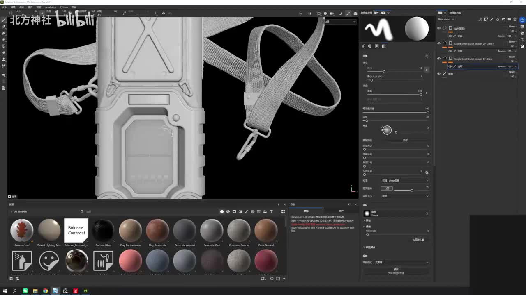Hide paint effect under Bullet Impact On Glass 1
The height and width of the screenshot is (295, 526).
click(450, 51)
